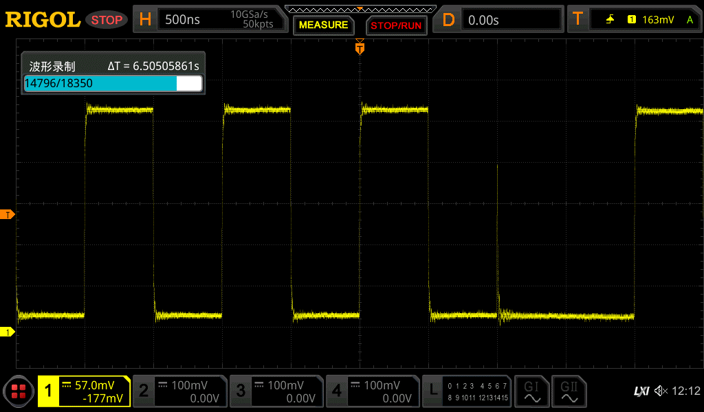Screen dimensions: 704x412
Task: Open the GI waveform generator menu
Action: (x=532, y=391)
